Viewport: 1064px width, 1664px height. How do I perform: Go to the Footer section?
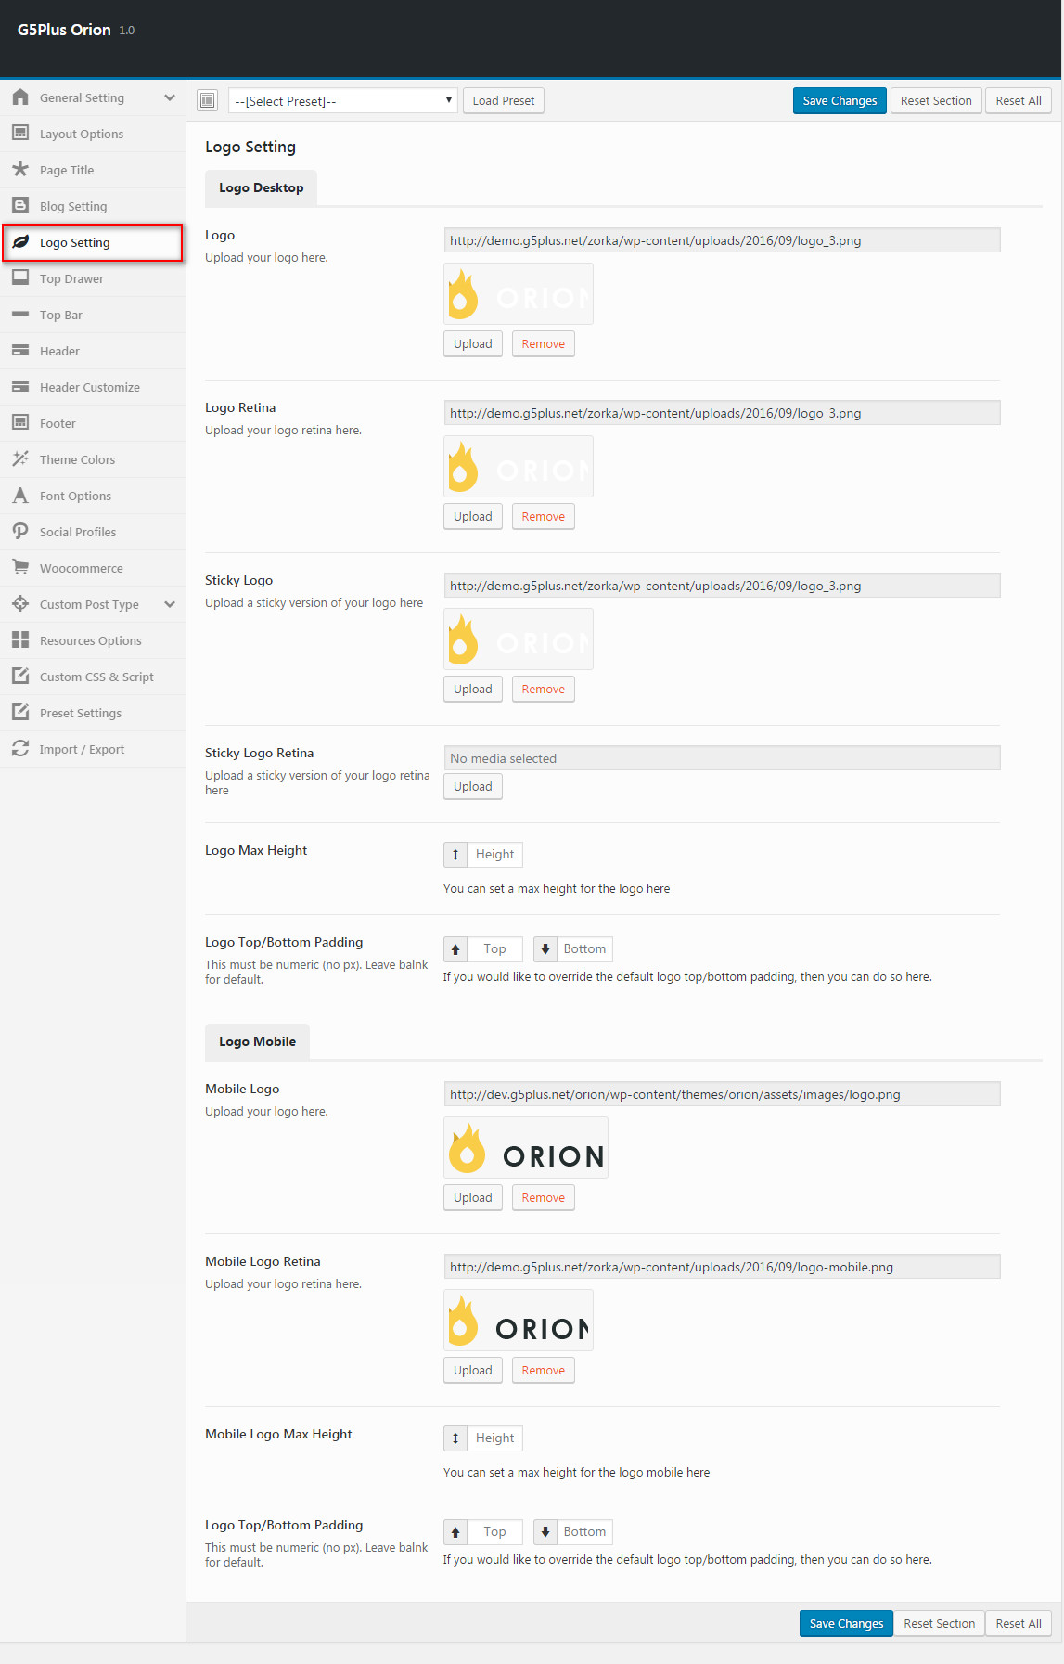93,423
